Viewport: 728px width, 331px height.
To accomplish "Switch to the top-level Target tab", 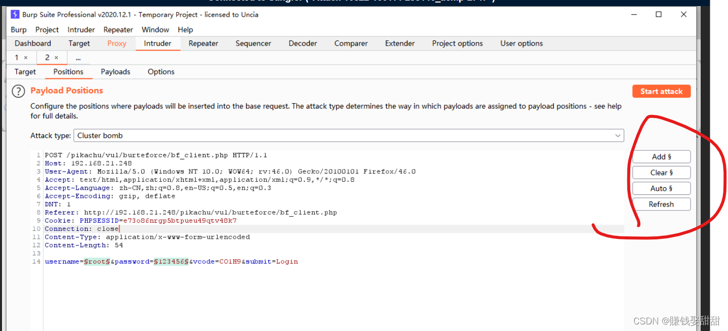I will click(x=79, y=44).
